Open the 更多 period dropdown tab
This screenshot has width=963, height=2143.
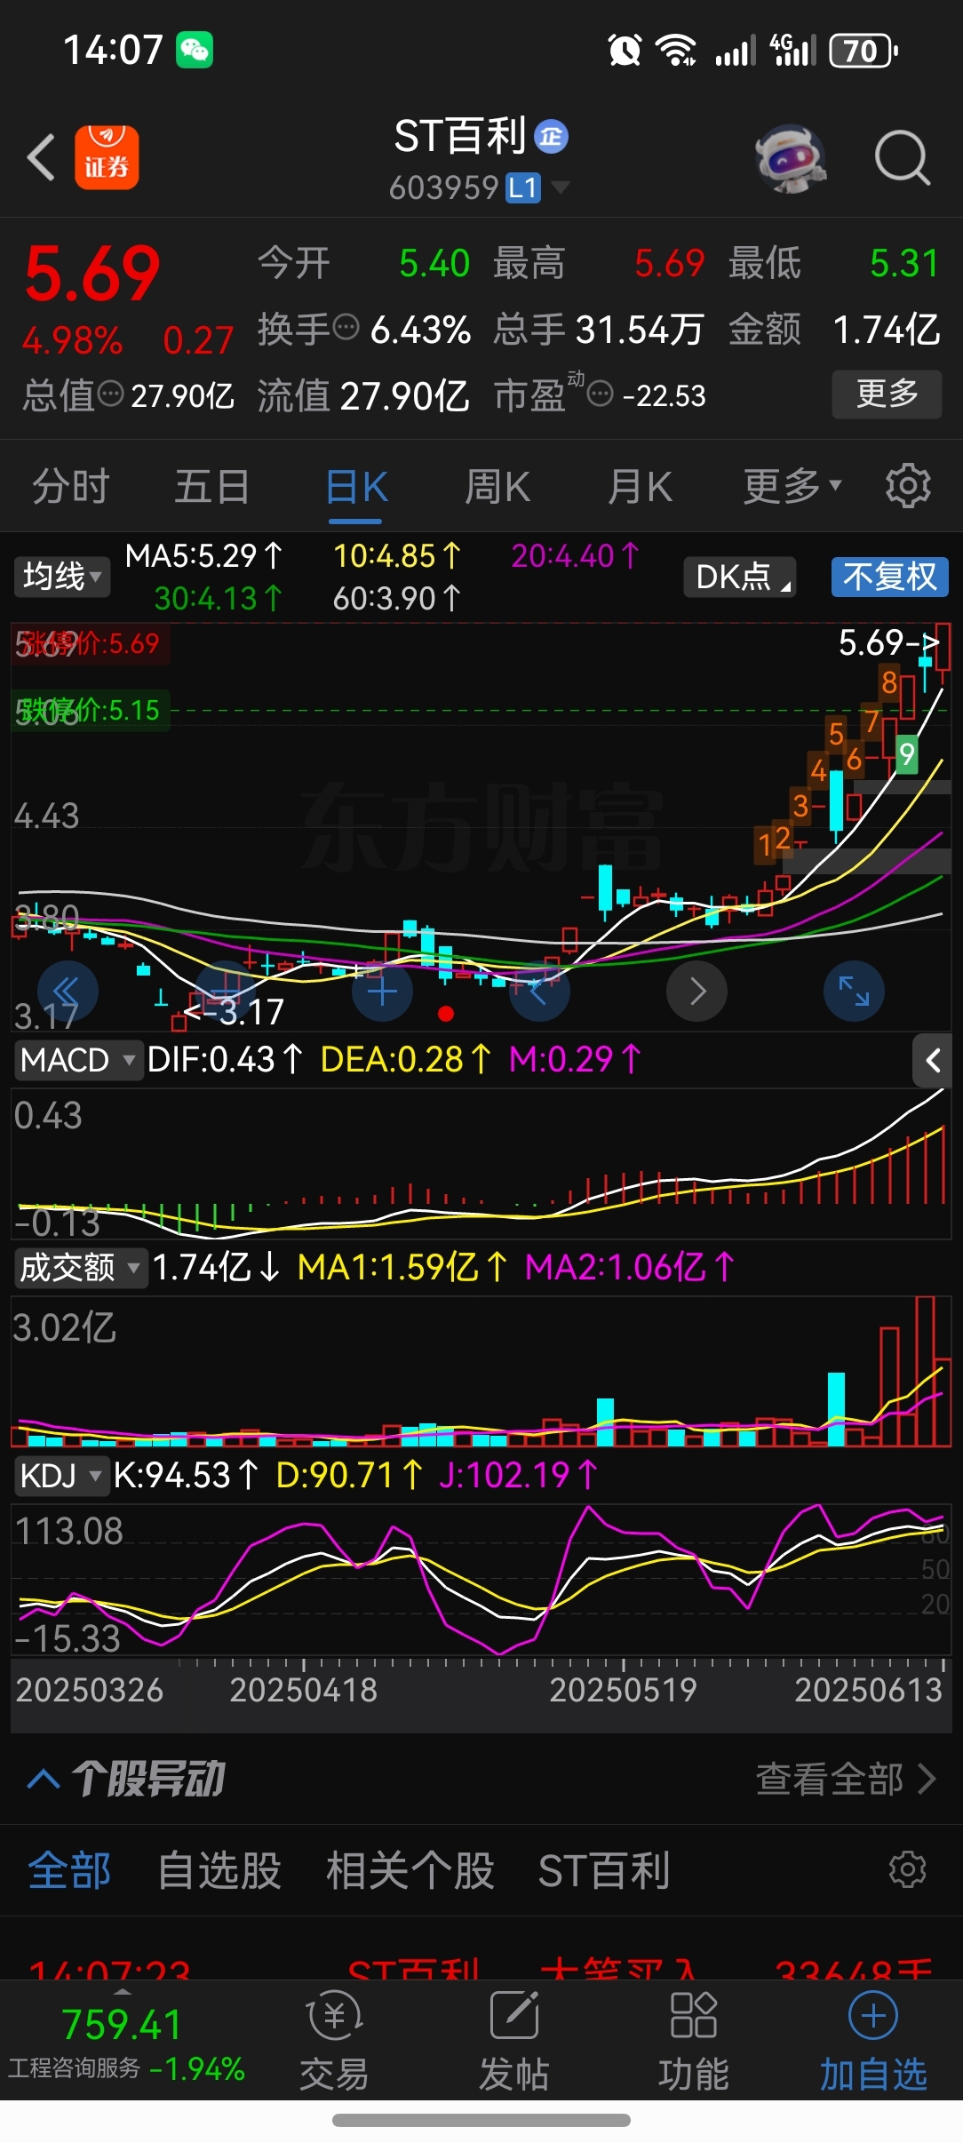point(792,486)
